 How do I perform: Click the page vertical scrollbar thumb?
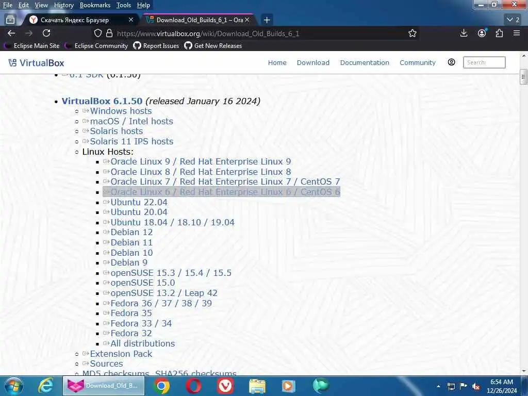523,77
